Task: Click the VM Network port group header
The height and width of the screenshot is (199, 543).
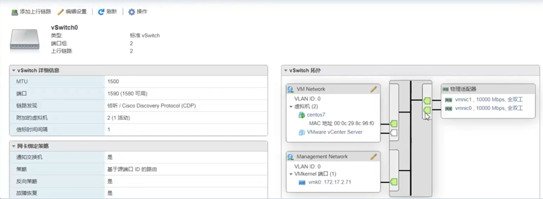Action: click(x=333, y=89)
